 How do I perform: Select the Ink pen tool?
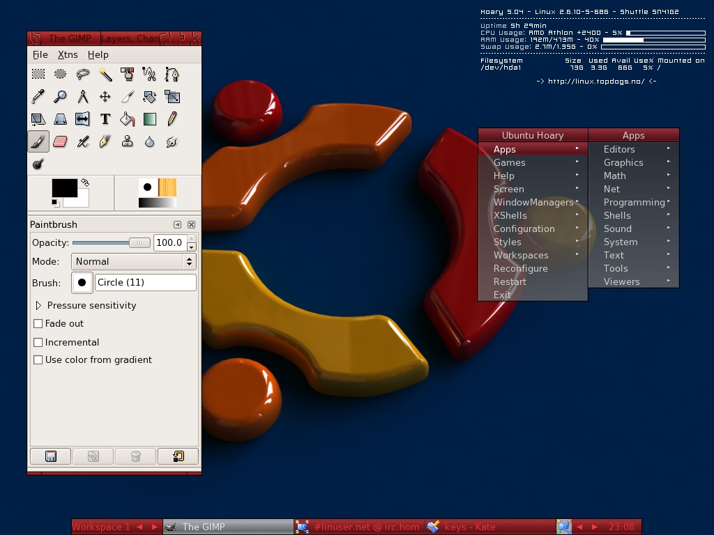click(105, 141)
